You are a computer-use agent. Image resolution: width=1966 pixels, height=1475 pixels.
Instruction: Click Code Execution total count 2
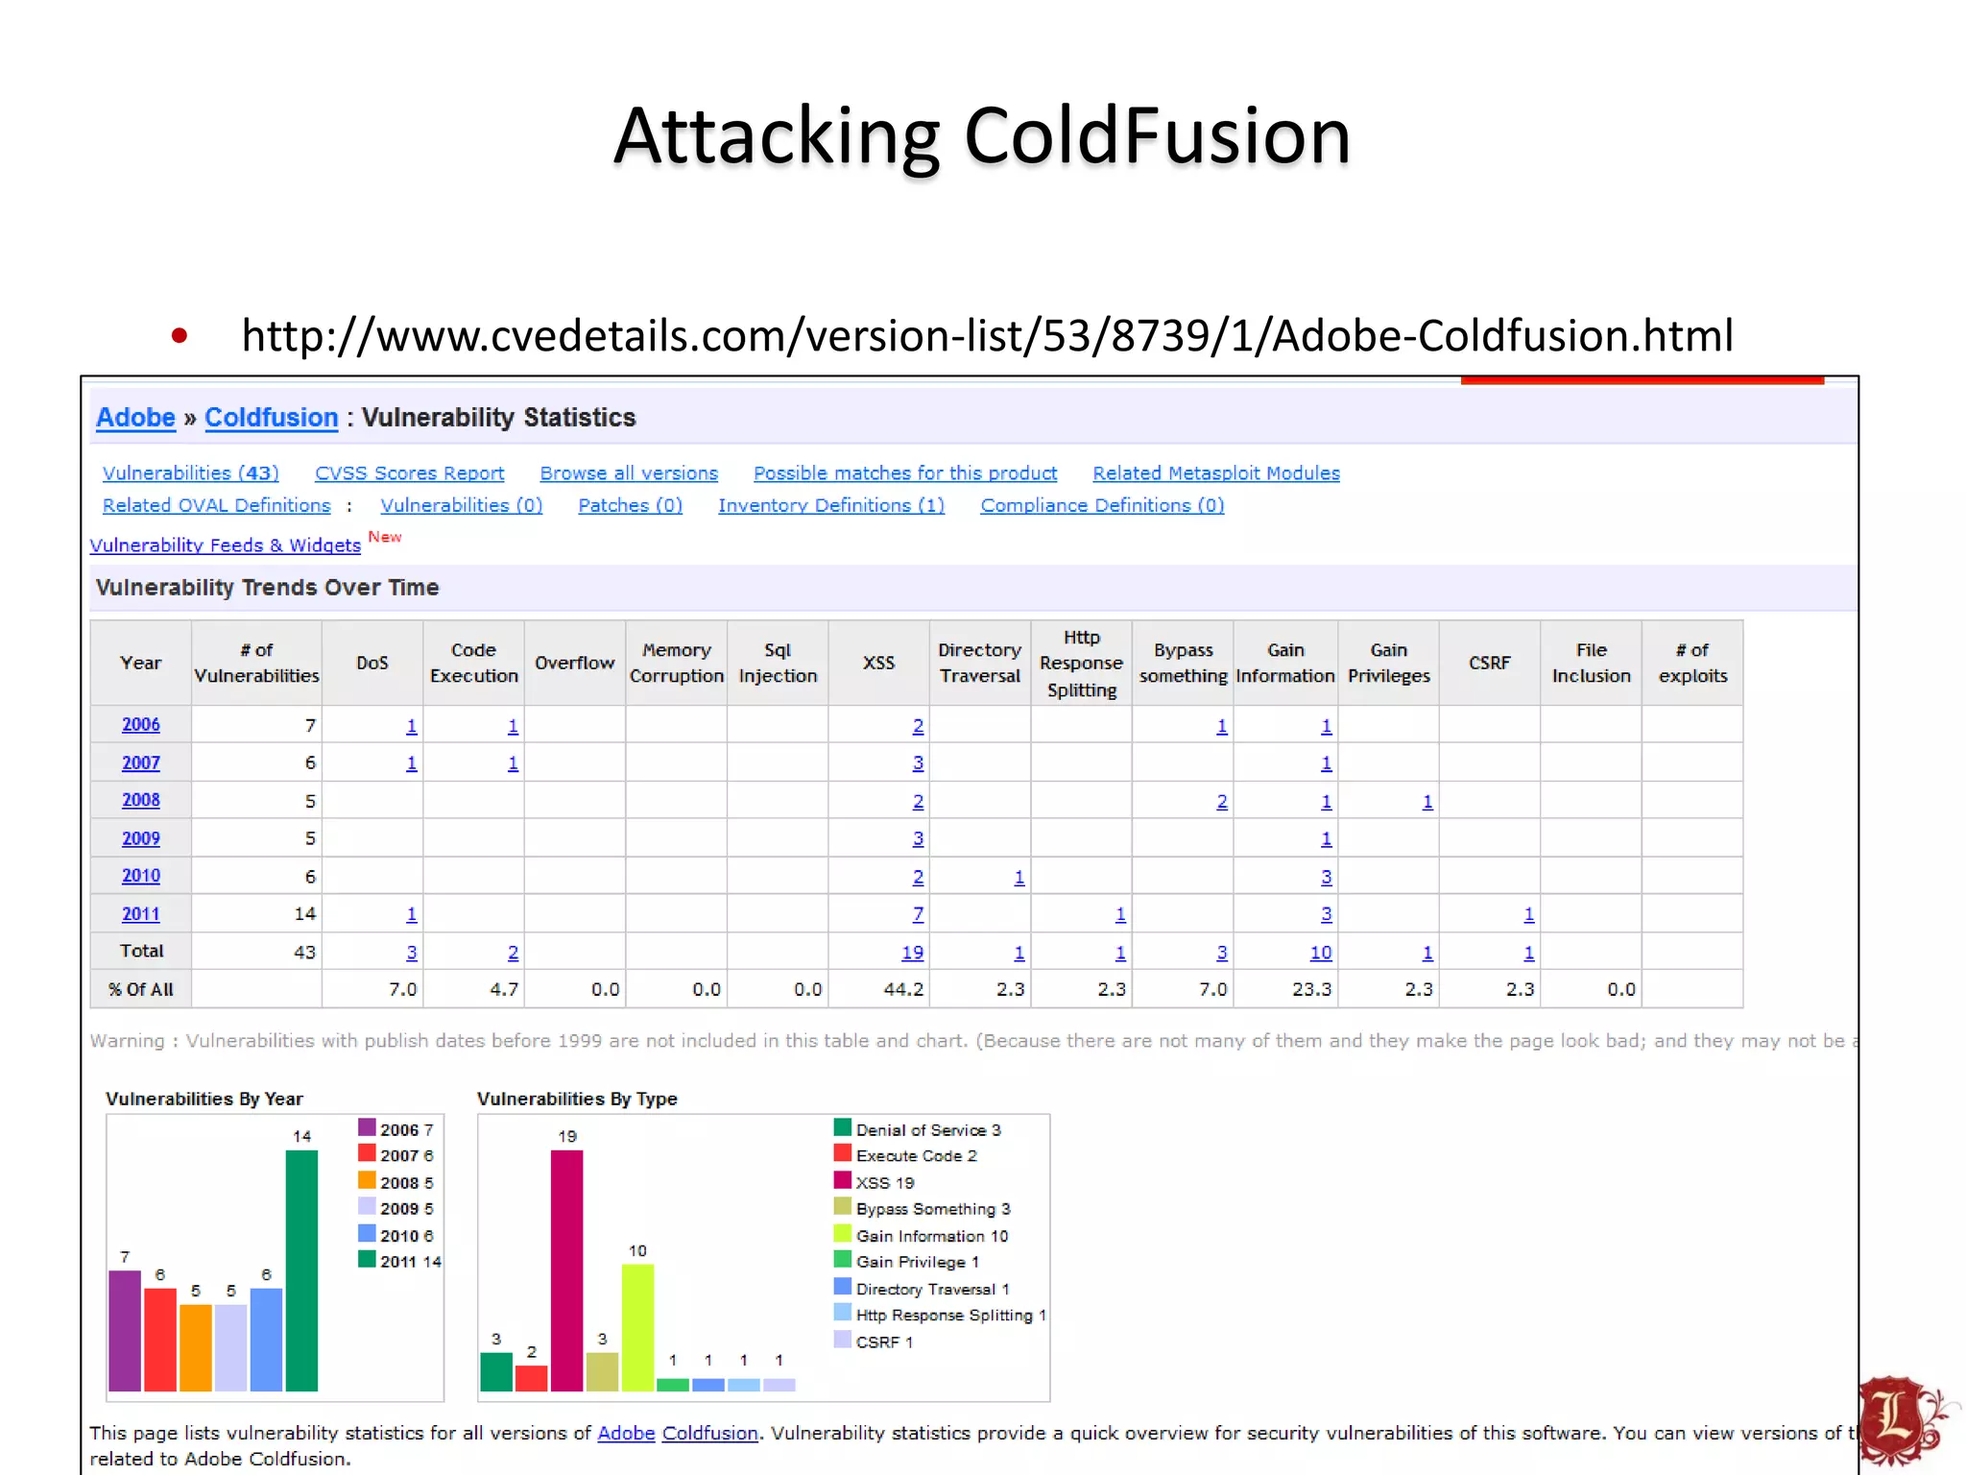(513, 953)
